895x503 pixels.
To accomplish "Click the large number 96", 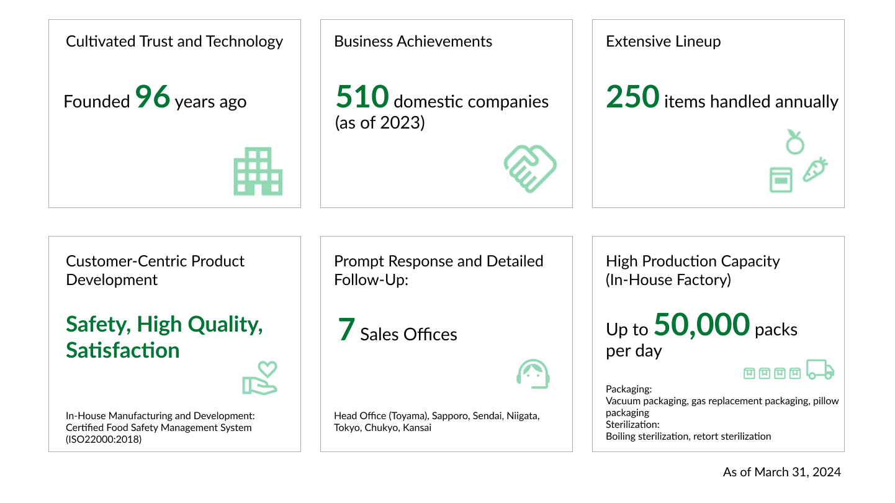I will click(x=153, y=97).
